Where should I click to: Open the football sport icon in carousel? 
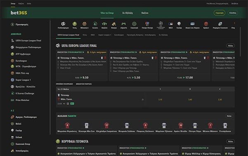pyautogui.click(x=63, y=24)
